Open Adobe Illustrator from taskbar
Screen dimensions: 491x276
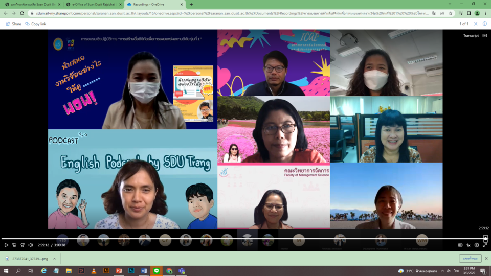(106, 271)
